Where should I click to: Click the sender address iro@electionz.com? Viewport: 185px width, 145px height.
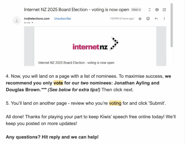click(x=37, y=18)
